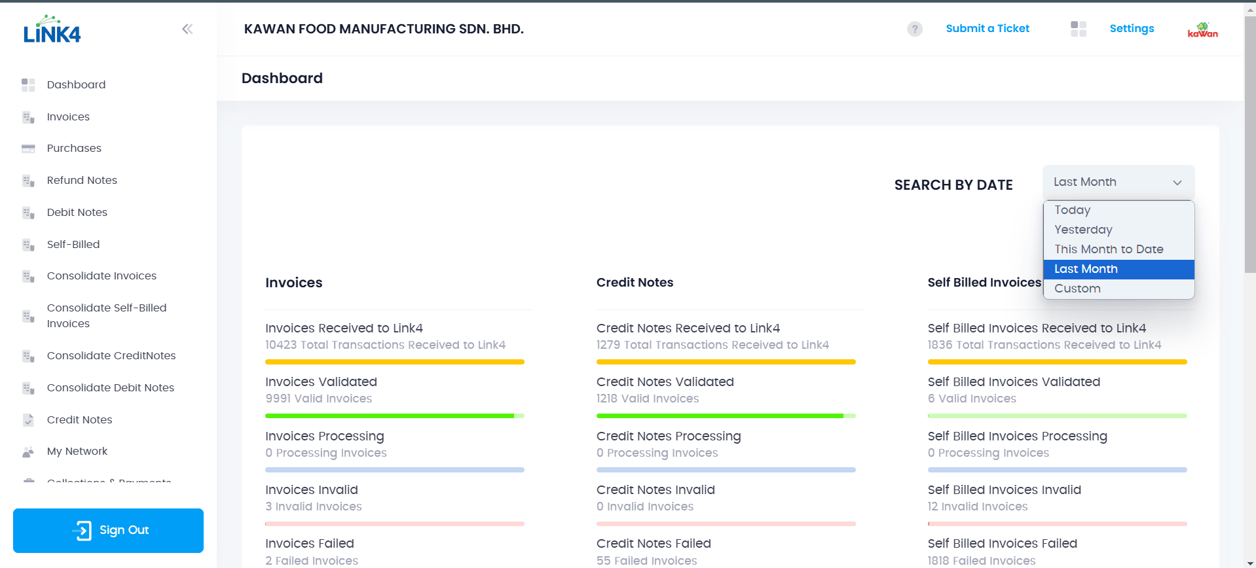Select Yesterday in the date list

click(1083, 230)
